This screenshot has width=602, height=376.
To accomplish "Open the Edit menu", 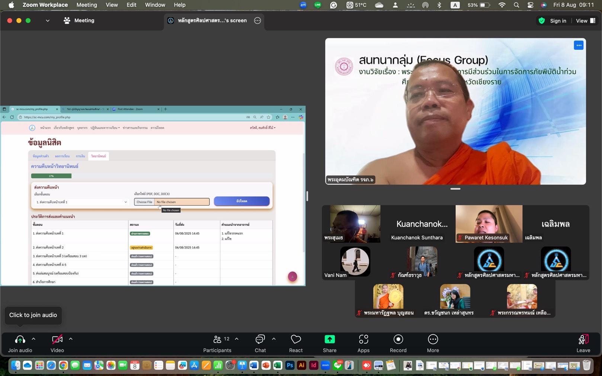I will click(131, 5).
